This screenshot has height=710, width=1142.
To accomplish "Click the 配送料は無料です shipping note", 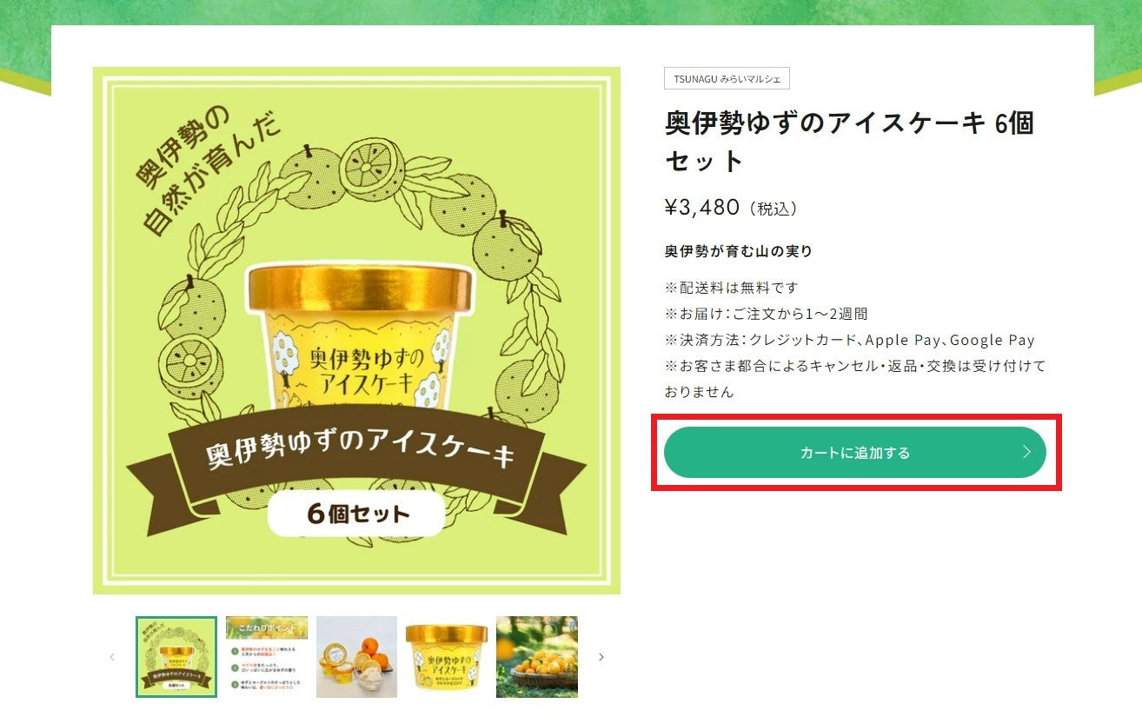I will (x=731, y=287).
